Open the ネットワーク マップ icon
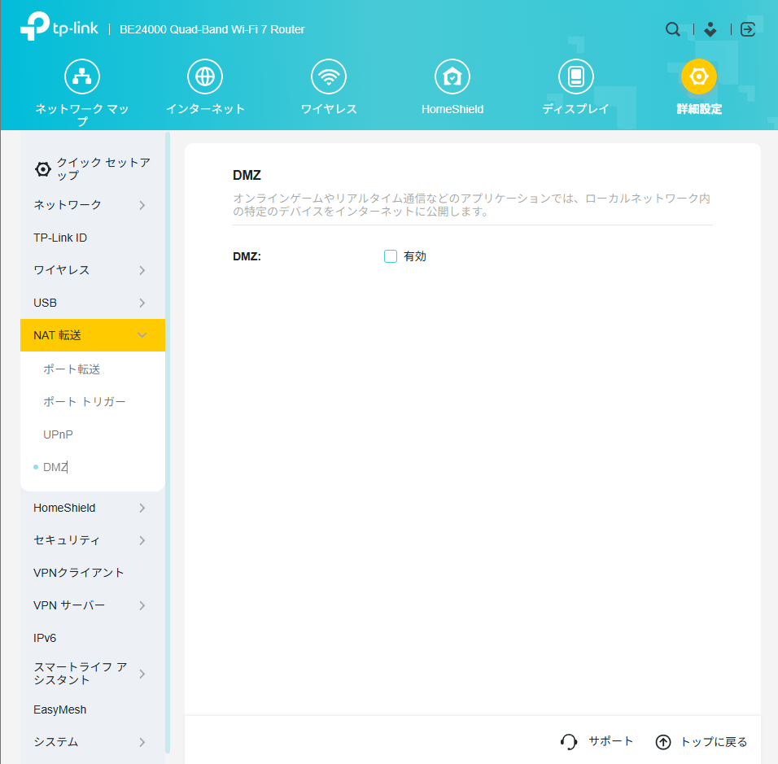Viewport: 778px width, 764px height. (82, 76)
